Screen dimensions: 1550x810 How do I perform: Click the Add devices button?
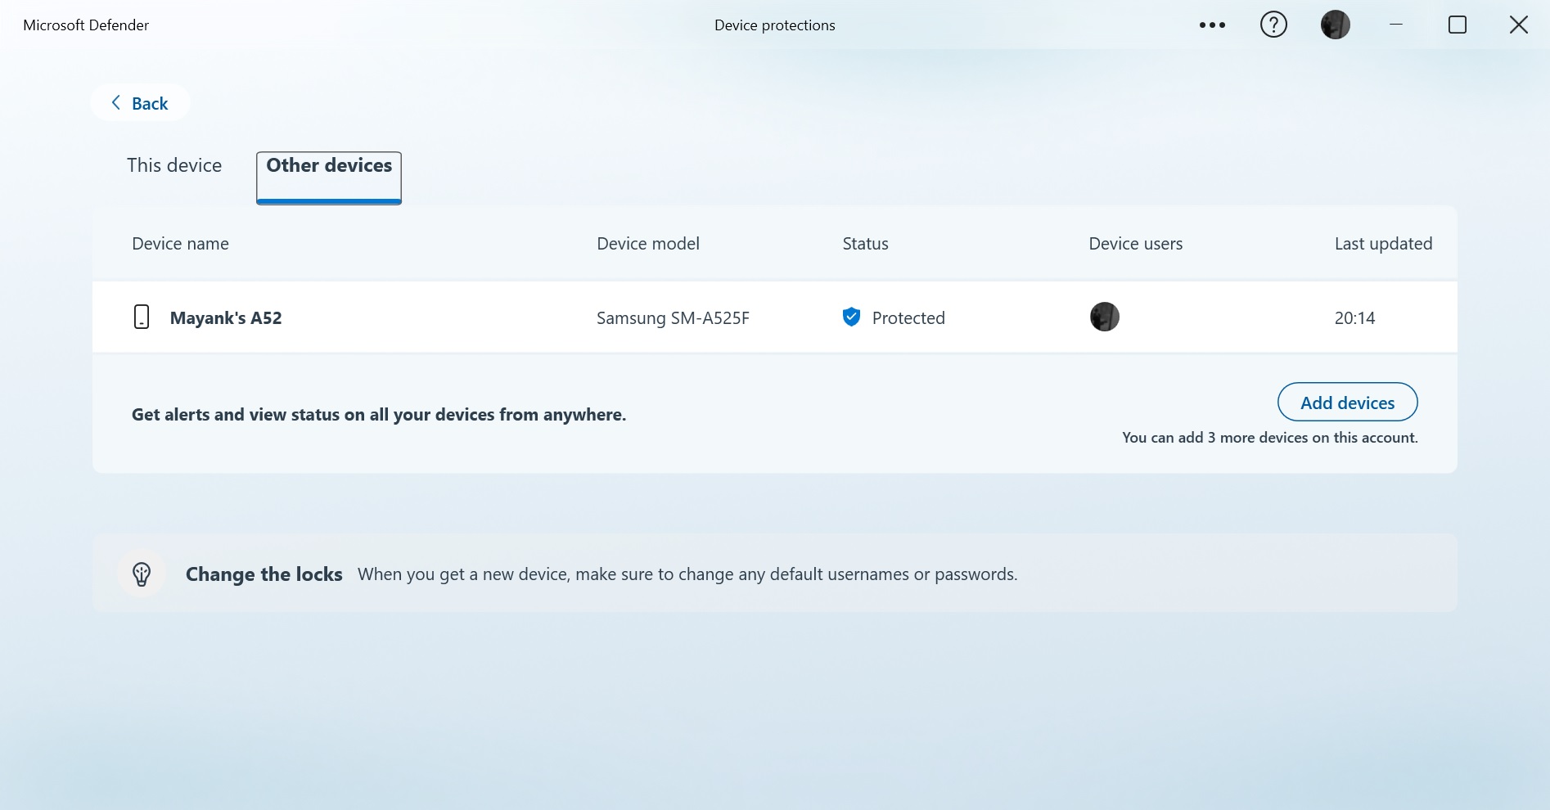[1347, 403]
